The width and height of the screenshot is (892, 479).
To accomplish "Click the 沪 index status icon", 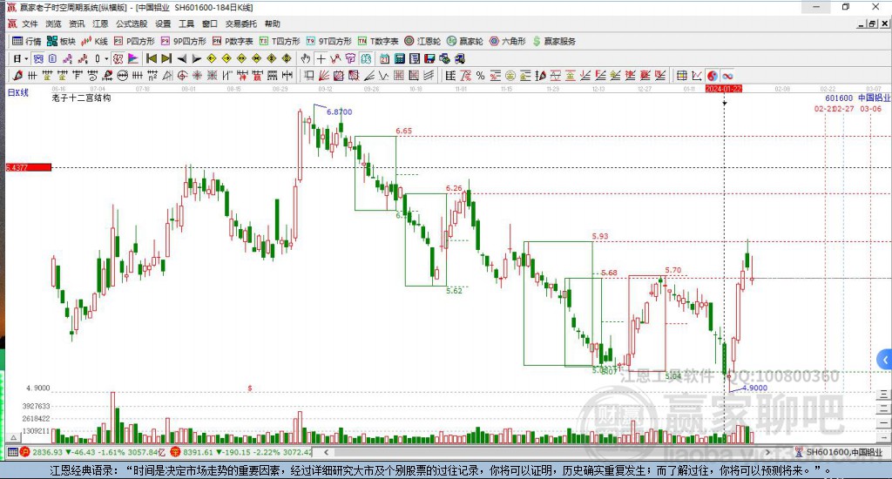I will pos(24,452).
